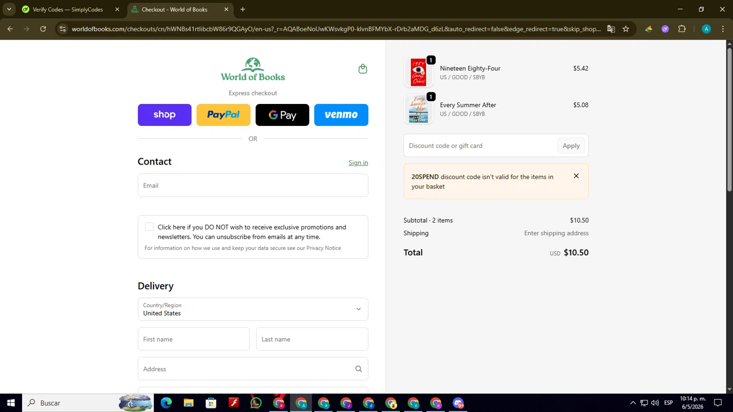Click the browser address bar URL
Screen dimensions: 733x412
coord(336,29)
